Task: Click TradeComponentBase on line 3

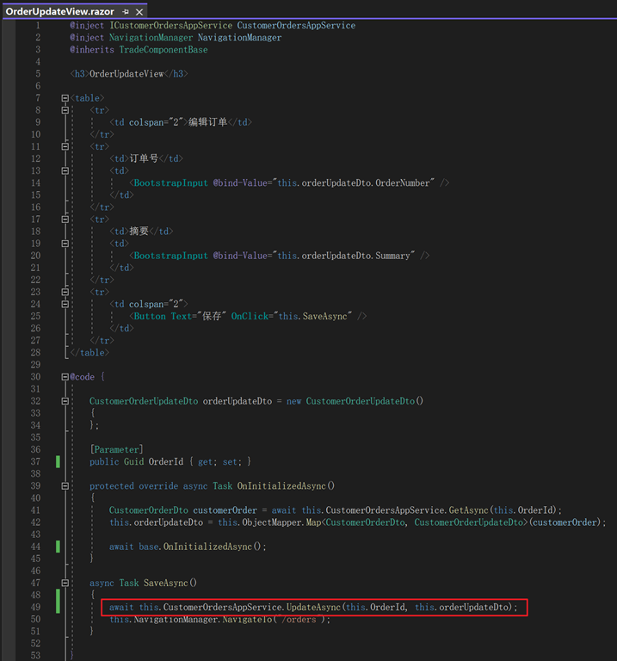Action: tap(164, 50)
